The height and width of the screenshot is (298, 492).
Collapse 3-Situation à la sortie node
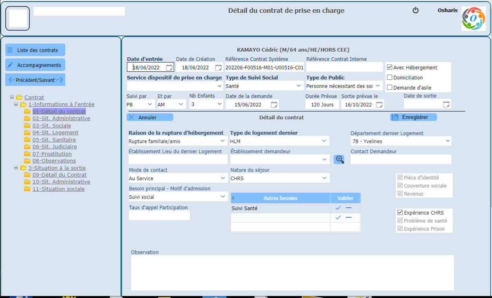point(16,168)
